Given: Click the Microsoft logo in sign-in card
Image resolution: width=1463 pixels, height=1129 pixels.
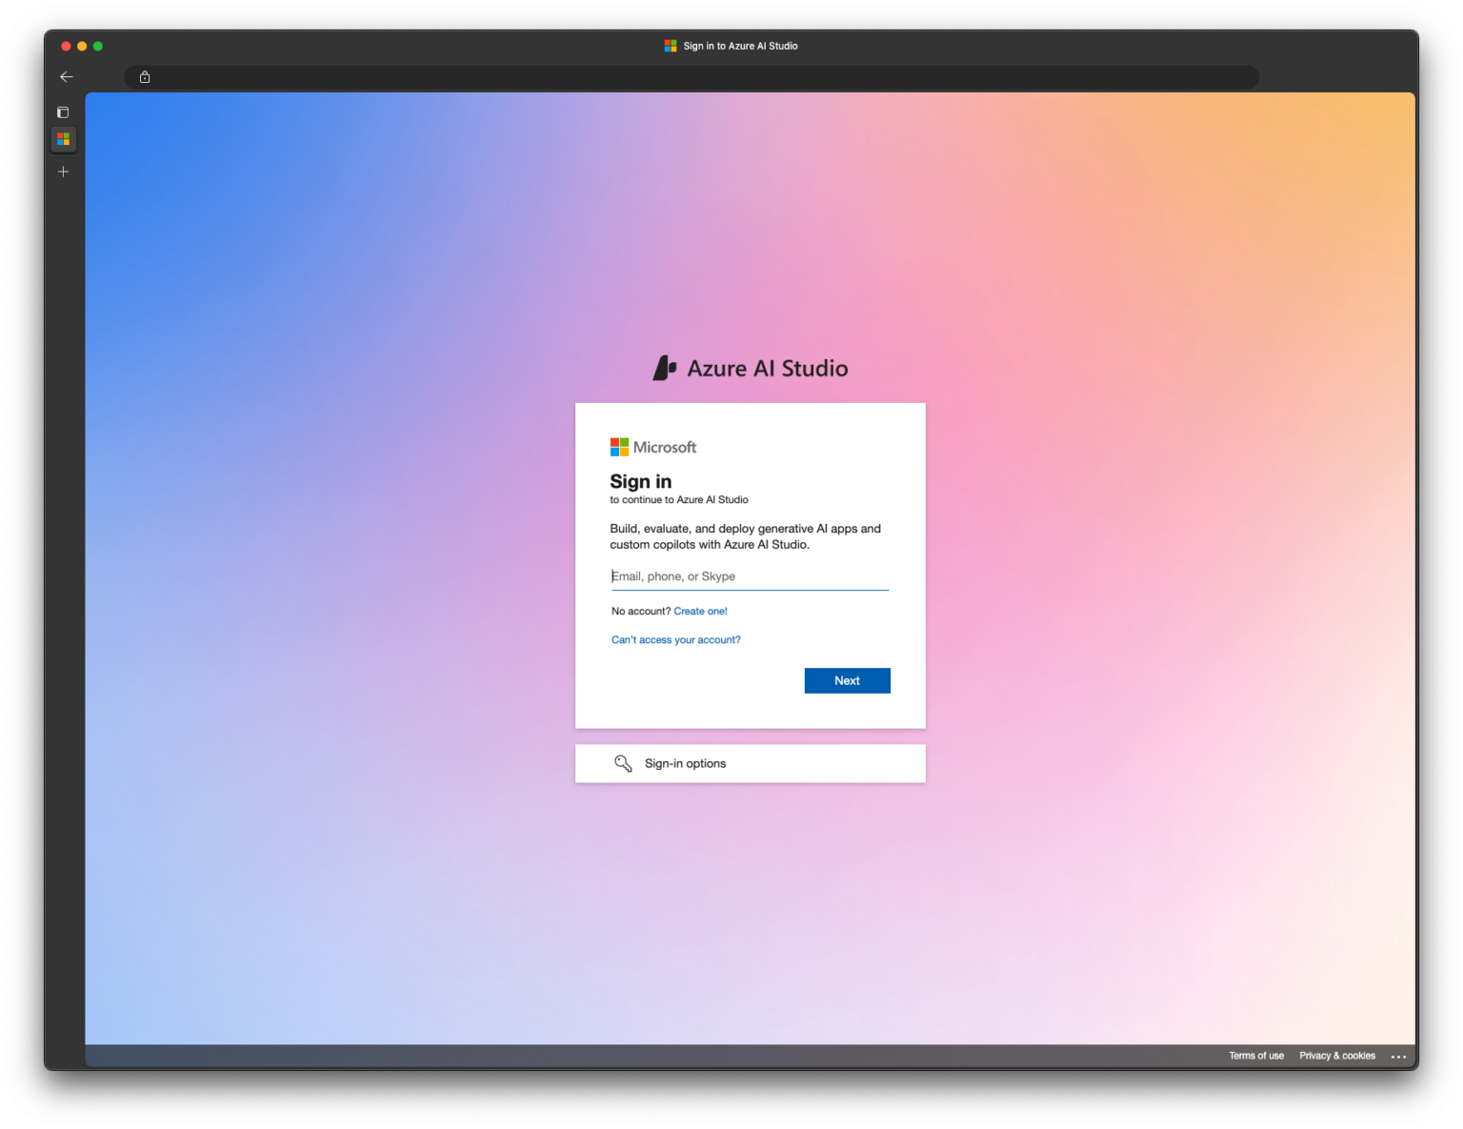Looking at the screenshot, I should point(653,447).
